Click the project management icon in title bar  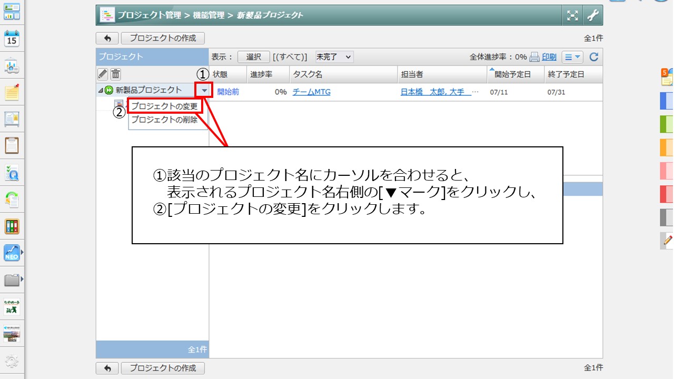tap(107, 15)
